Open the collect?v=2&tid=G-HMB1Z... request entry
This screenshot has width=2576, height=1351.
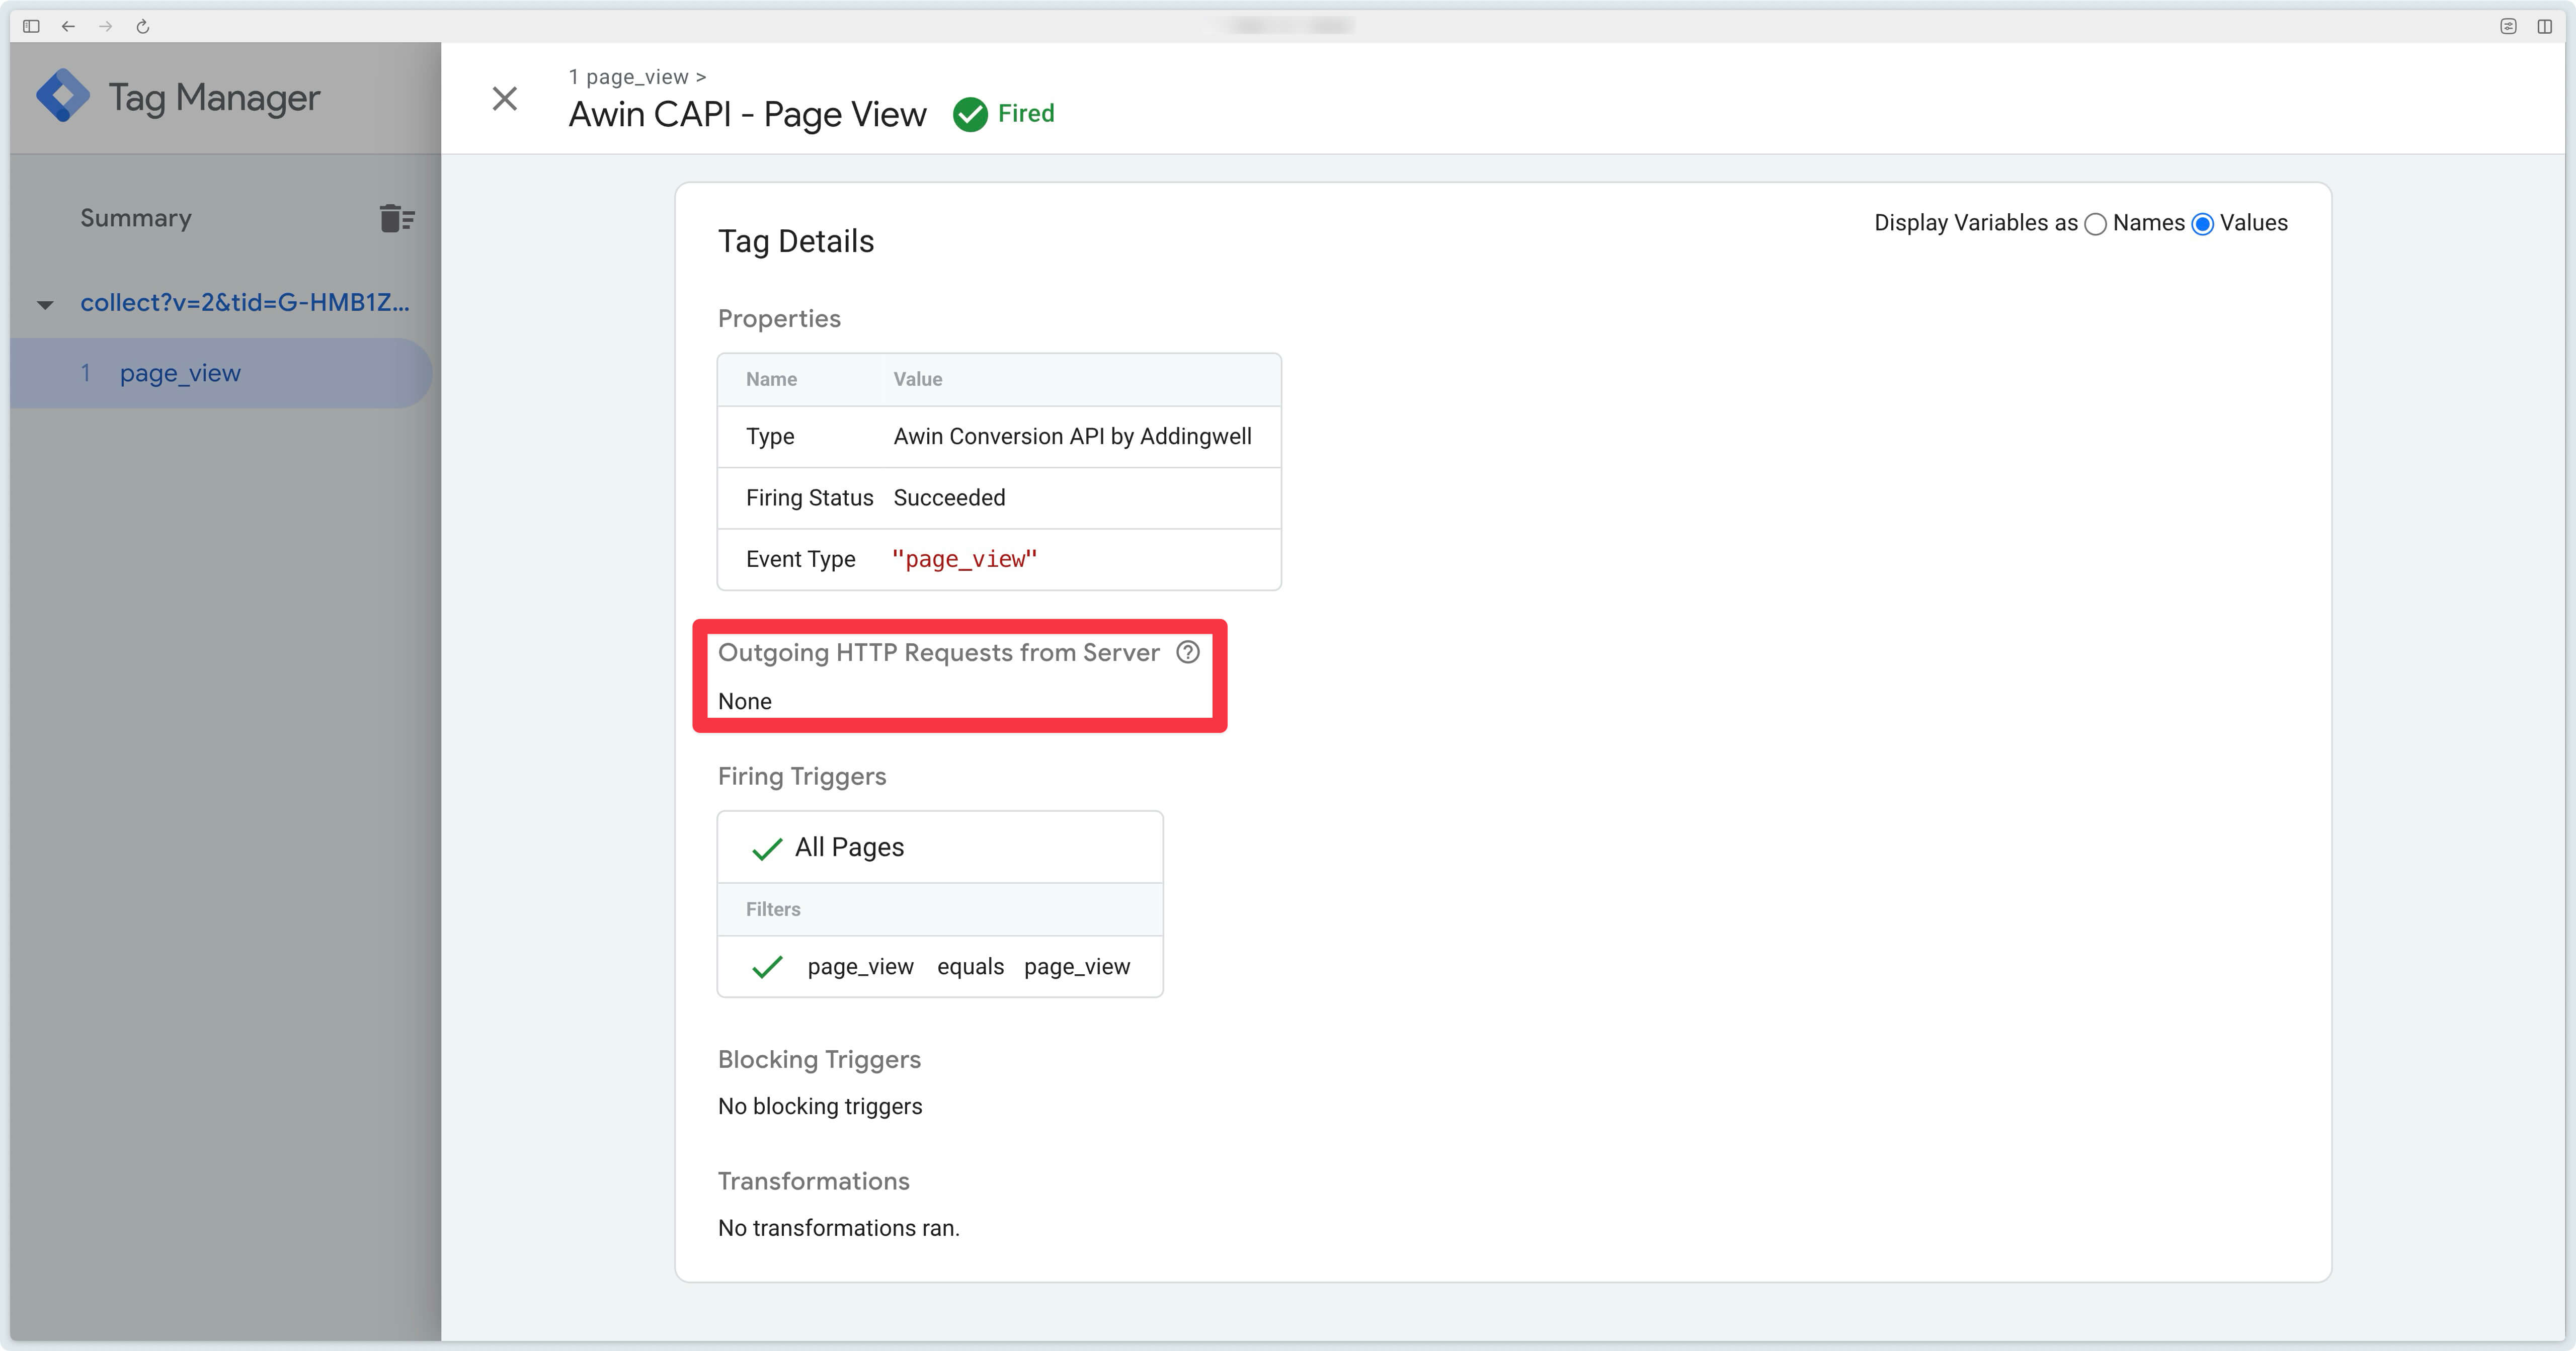tap(245, 302)
